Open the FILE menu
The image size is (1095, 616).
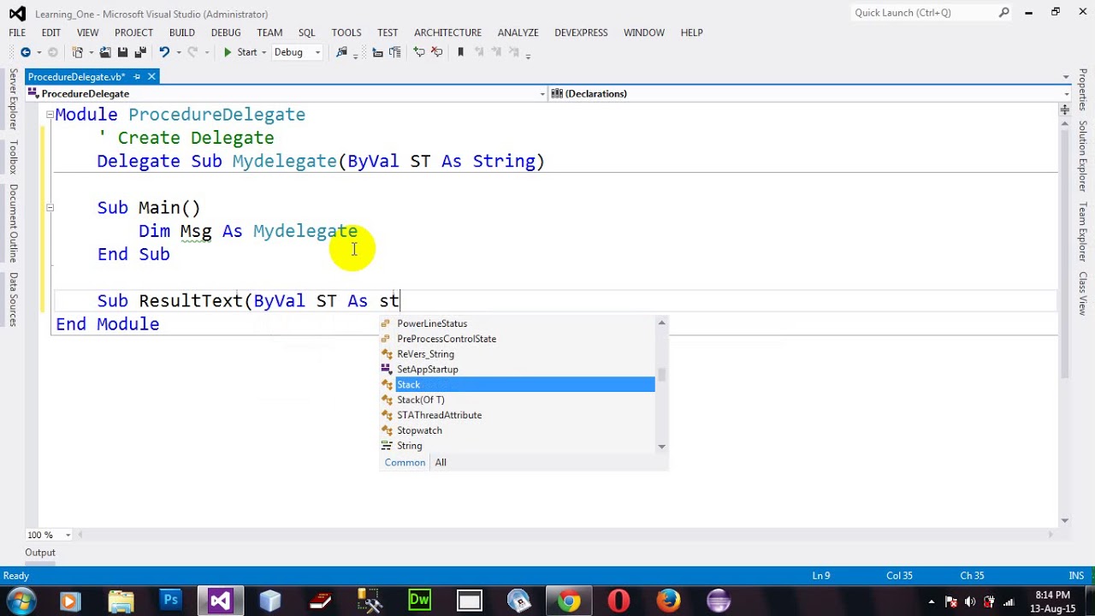pyautogui.click(x=17, y=33)
